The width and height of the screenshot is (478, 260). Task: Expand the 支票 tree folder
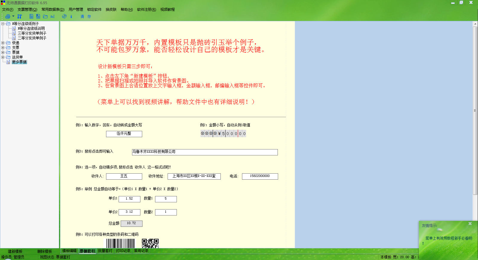click(3, 48)
